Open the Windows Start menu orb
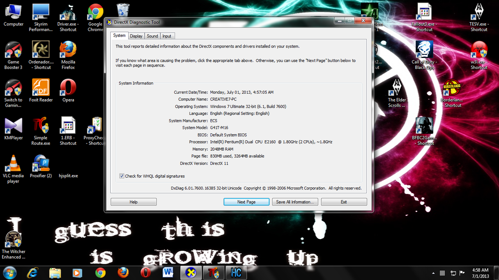 click(x=10, y=273)
